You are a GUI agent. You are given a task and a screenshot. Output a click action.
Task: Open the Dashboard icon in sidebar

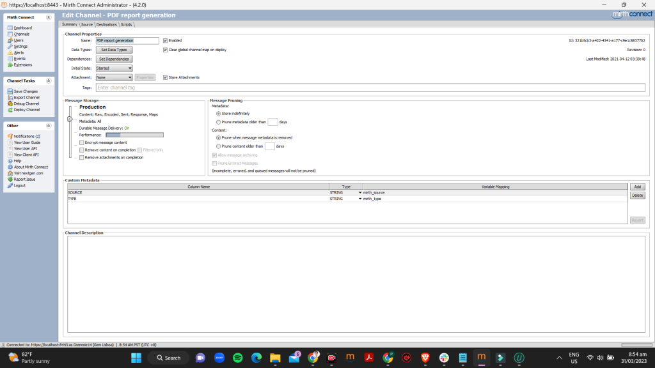[x=10, y=28]
